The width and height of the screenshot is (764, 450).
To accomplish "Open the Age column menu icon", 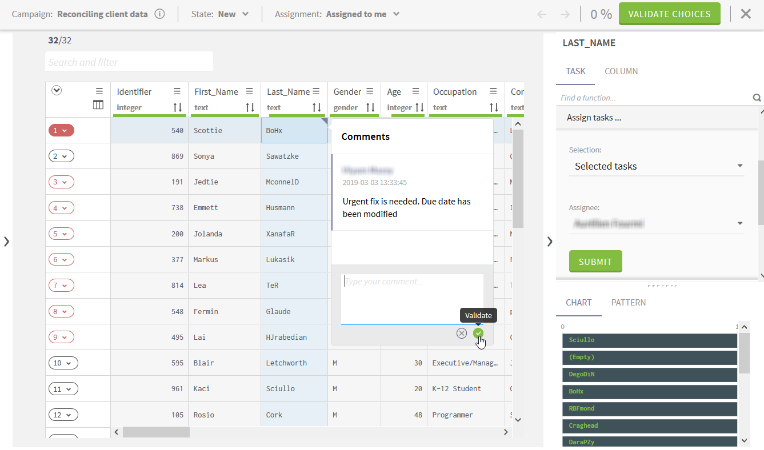I will pyautogui.click(x=416, y=91).
